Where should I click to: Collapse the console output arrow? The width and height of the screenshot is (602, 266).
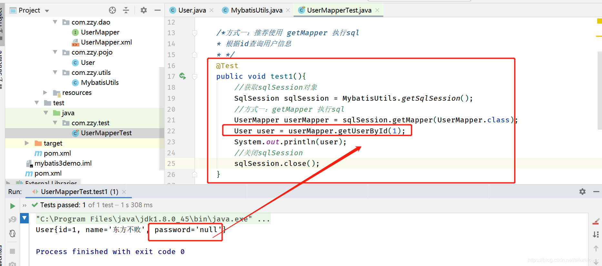click(x=25, y=218)
